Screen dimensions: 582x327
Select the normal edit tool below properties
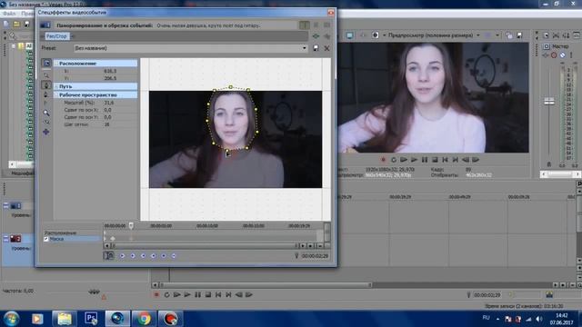(x=46, y=75)
